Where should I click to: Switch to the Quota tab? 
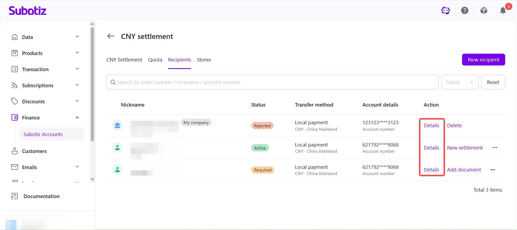tap(155, 60)
